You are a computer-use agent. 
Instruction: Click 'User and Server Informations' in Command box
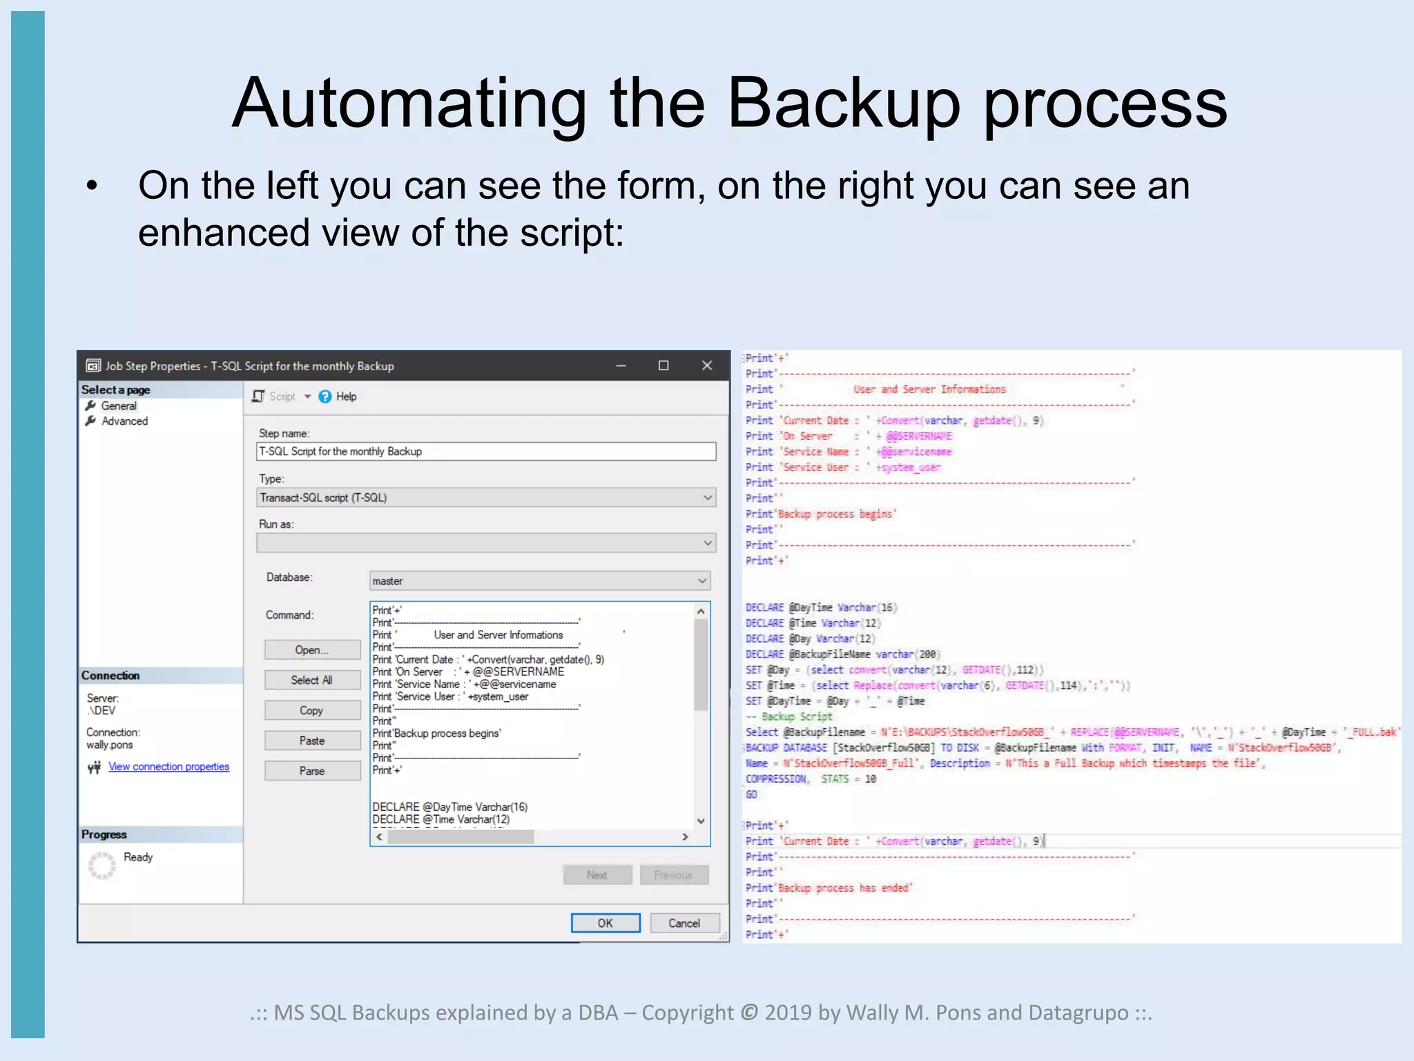pos(498,635)
